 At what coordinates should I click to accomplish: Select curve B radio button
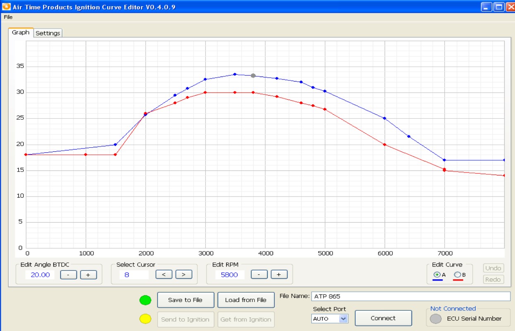pyautogui.click(x=457, y=274)
